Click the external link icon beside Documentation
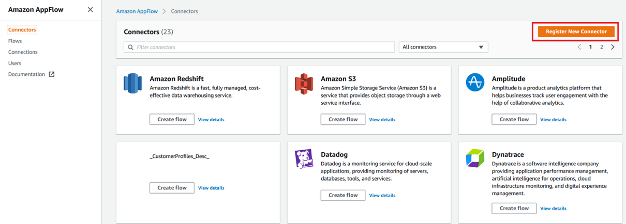Image resolution: width=626 pixels, height=224 pixels. [x=52, y=74]
